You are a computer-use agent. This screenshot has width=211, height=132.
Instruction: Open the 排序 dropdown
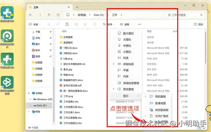click(x=109, y=24)
